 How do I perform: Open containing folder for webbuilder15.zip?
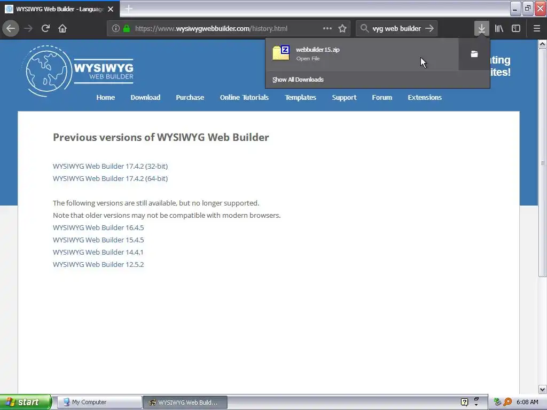(x=474, y=54)
